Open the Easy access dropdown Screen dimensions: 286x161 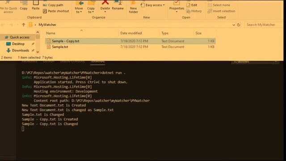pyautogui.click(x=153, y=5)
